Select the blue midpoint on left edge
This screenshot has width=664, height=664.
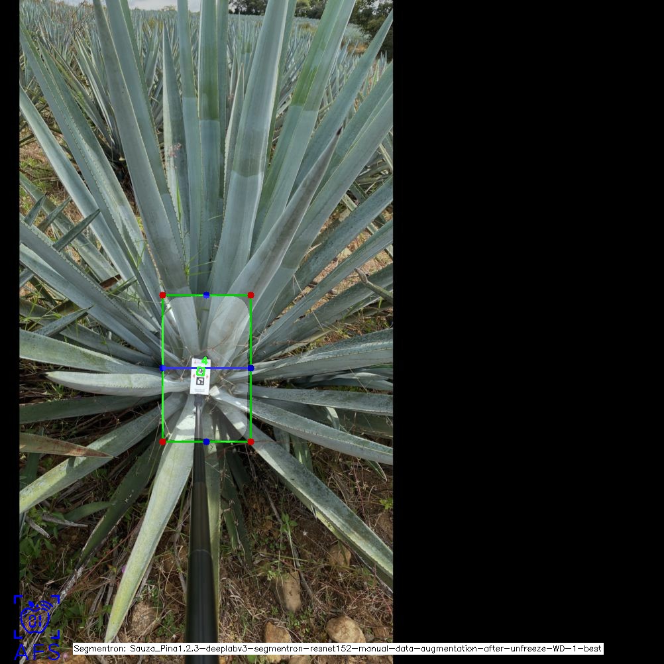(162, 368)
